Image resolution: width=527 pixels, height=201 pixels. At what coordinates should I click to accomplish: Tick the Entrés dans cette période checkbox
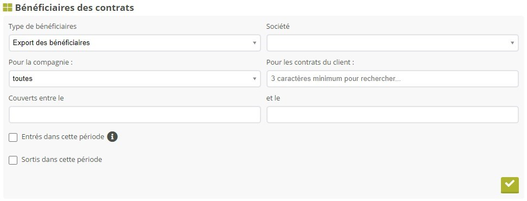coord(13,137)
